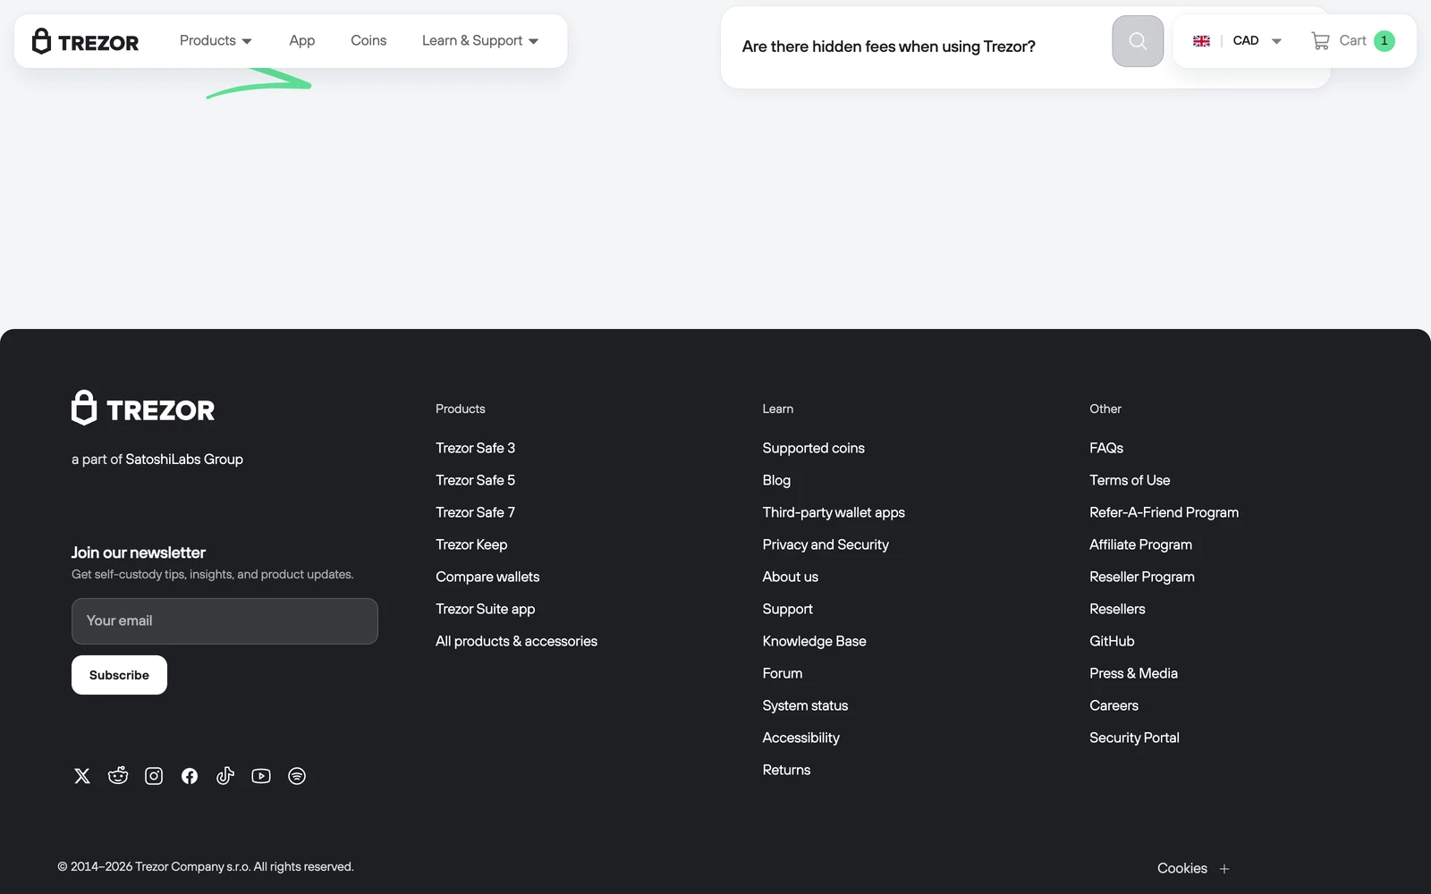Click the Subscribe button
Viewport: 1431px width, 894px height.
[x=119, y=675]
